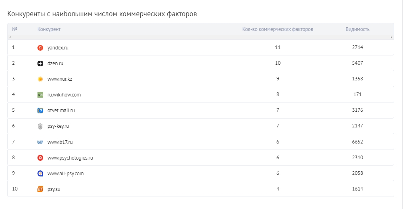Screen dimensions: 403x209
Task: Select visibility value 3176 for otvet.mail.ru
Action: click(357, 110)
